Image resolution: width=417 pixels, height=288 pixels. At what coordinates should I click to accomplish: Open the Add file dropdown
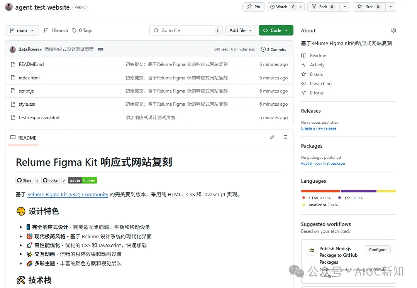[240, 30]
